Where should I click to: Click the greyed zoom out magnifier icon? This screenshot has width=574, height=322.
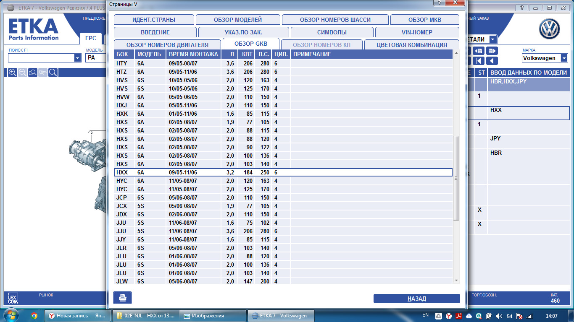[x=23, y=73]
